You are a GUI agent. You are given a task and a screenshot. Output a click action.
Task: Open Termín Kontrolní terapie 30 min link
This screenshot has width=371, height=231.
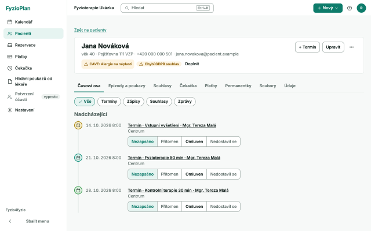tap(178, 190)
